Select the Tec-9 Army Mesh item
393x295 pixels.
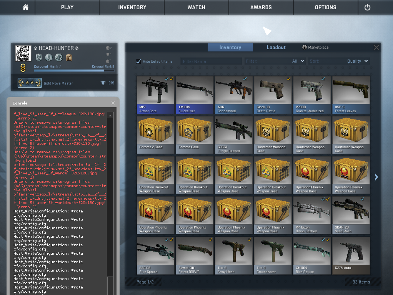coord(233,256)
